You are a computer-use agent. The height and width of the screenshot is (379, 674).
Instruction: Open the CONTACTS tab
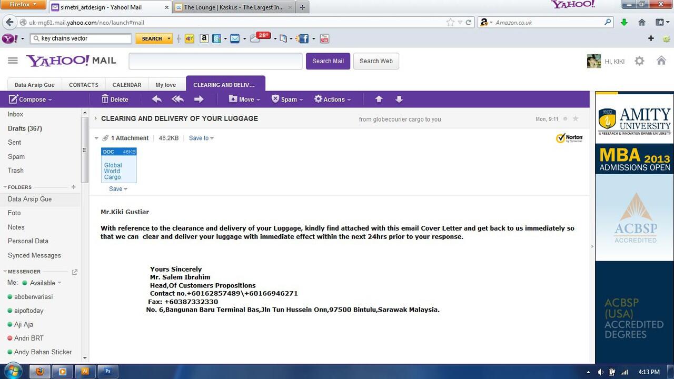click(x=84, y=85)
